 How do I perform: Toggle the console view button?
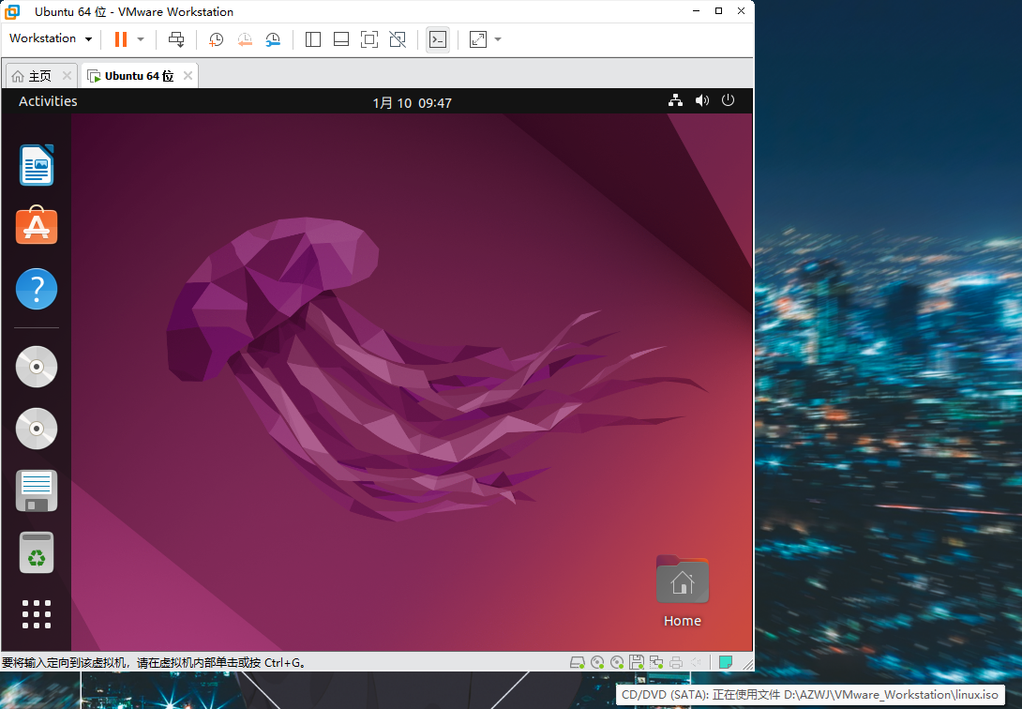(437, 39)
